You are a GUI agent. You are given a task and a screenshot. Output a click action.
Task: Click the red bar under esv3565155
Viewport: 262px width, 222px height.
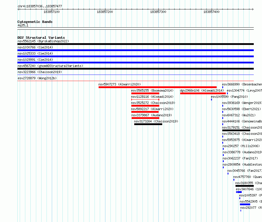click(145, 93)
